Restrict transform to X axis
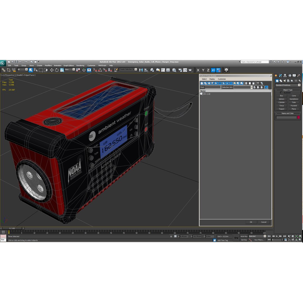Image resolution: width=303 pixels, height=303 pixels. tap(198, 70)
